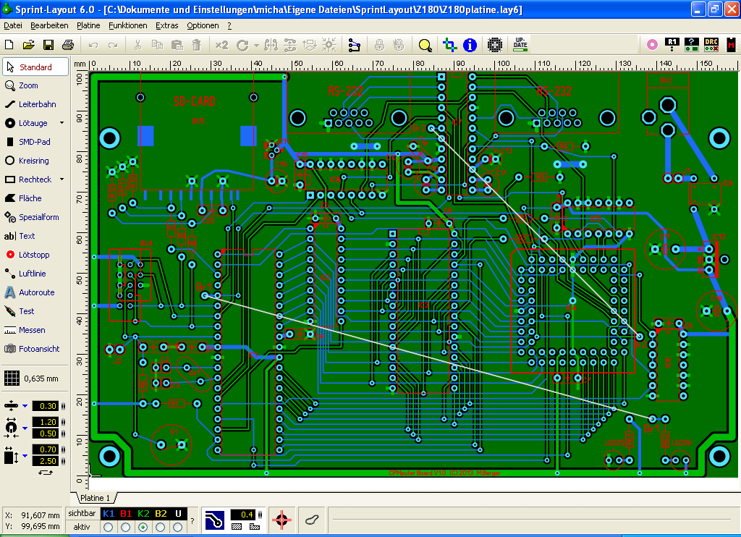Click the save file toolbar icon
This screenshot has width=741, height=537.
point(48,45)
